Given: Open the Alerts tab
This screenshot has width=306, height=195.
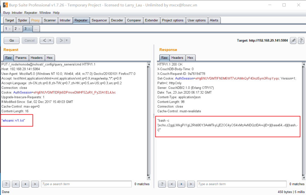Looking at the screenshot, I should click(x=214, y=20).
